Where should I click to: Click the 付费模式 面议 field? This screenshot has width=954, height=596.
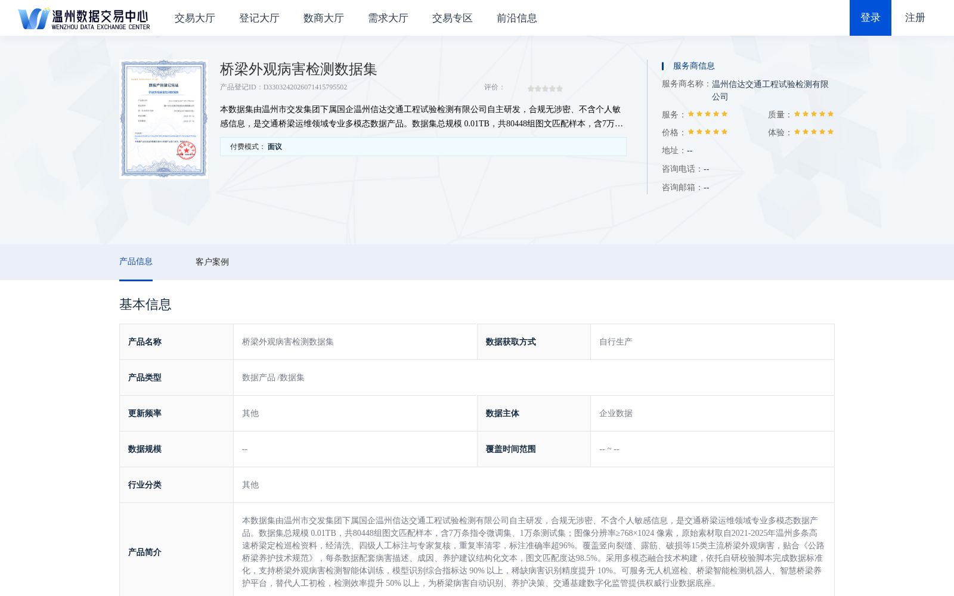click(x=423, y=147)
